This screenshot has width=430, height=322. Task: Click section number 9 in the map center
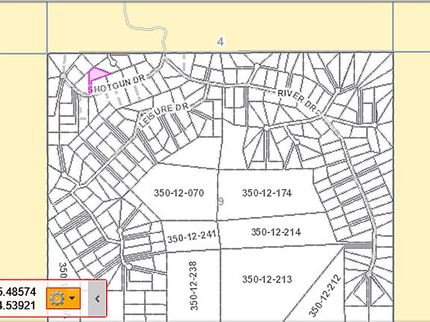click(x=221, y=201)
